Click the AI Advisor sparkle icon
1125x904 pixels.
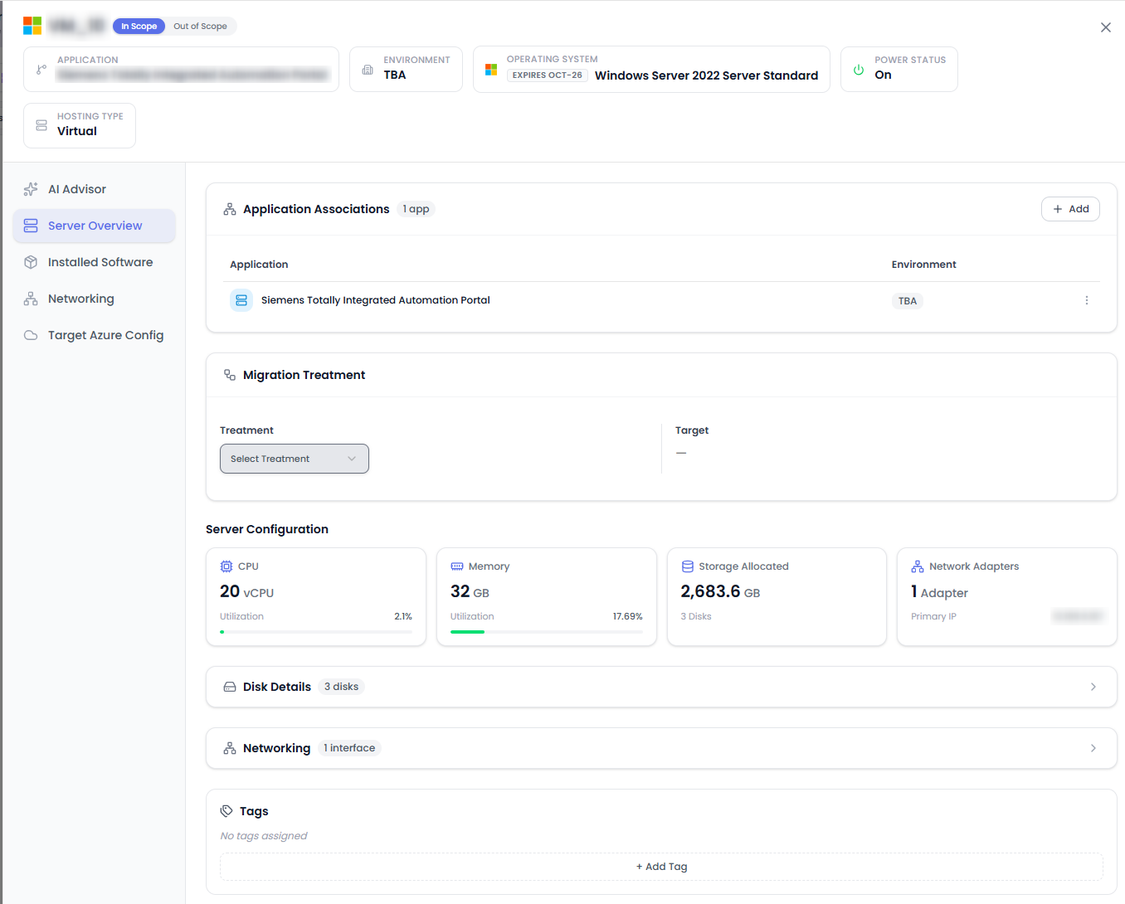tap(31, 189)
